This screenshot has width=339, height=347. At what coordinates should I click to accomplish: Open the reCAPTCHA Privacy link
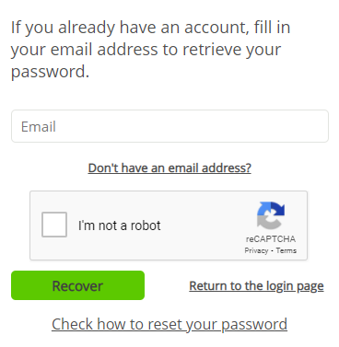[256, 250]
